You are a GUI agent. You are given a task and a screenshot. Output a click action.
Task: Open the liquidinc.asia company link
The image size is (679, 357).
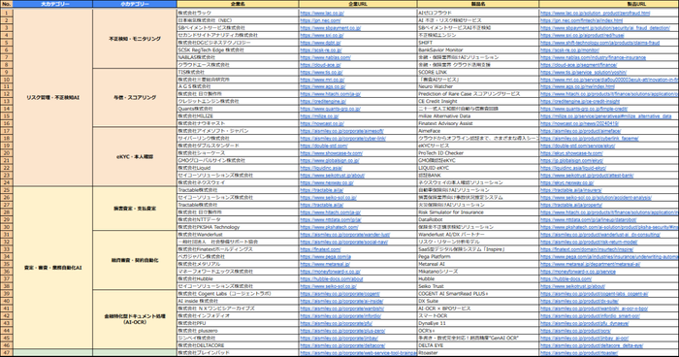(x=321, y=168)
